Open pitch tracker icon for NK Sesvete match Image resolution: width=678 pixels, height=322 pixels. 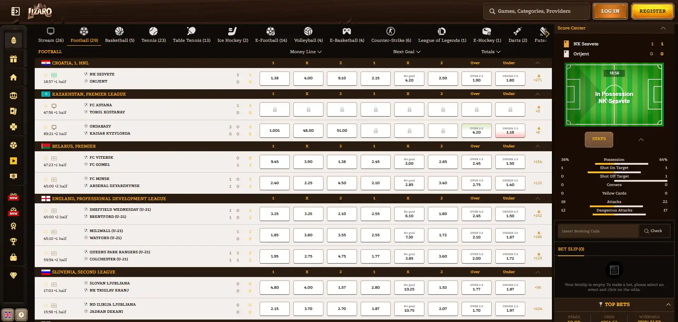(54, 75)
